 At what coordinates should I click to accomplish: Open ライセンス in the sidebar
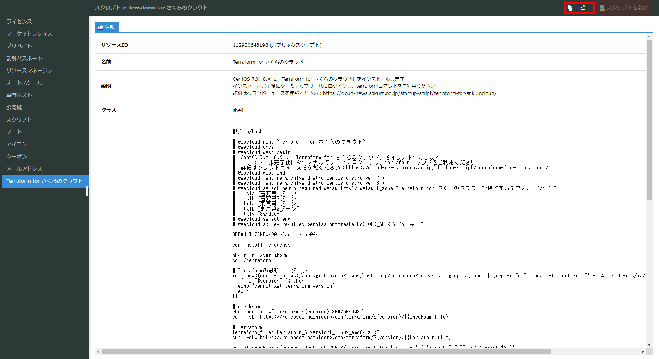19,21
